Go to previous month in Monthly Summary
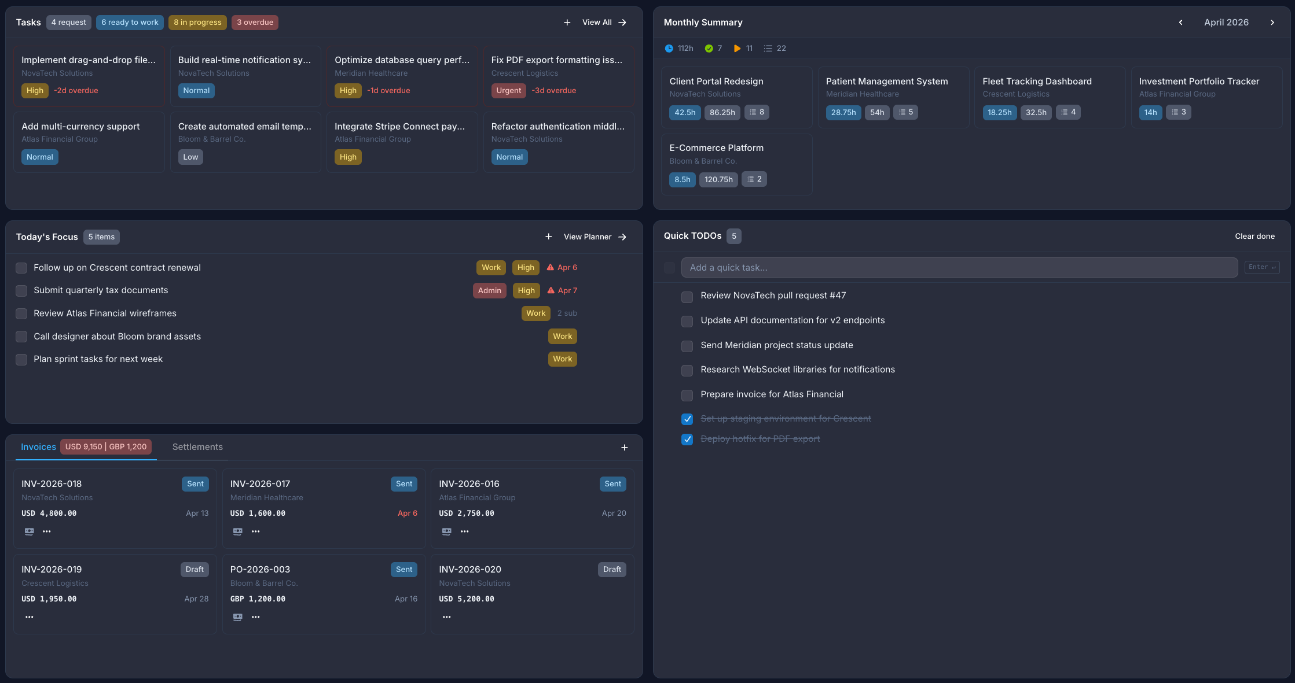The height and width of the screenshot is (683, 1295). click(1181, 23)
